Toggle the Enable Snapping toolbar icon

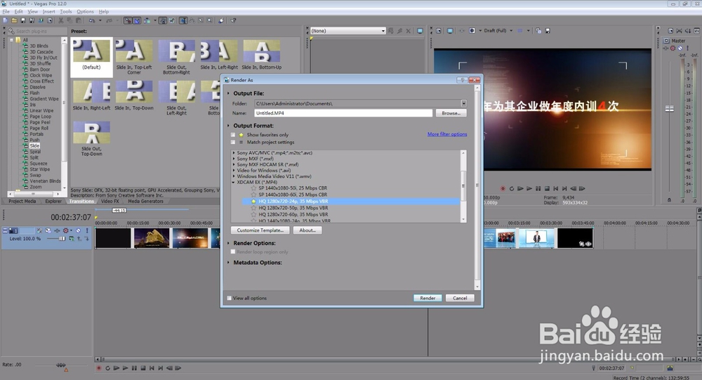(128, 20)
